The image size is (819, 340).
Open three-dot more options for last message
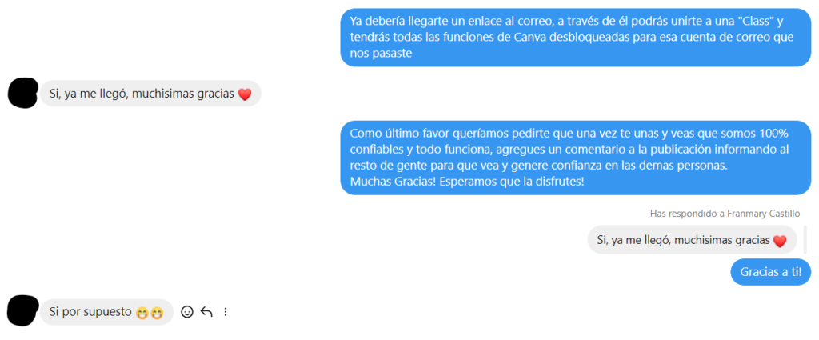coord(226,312)
